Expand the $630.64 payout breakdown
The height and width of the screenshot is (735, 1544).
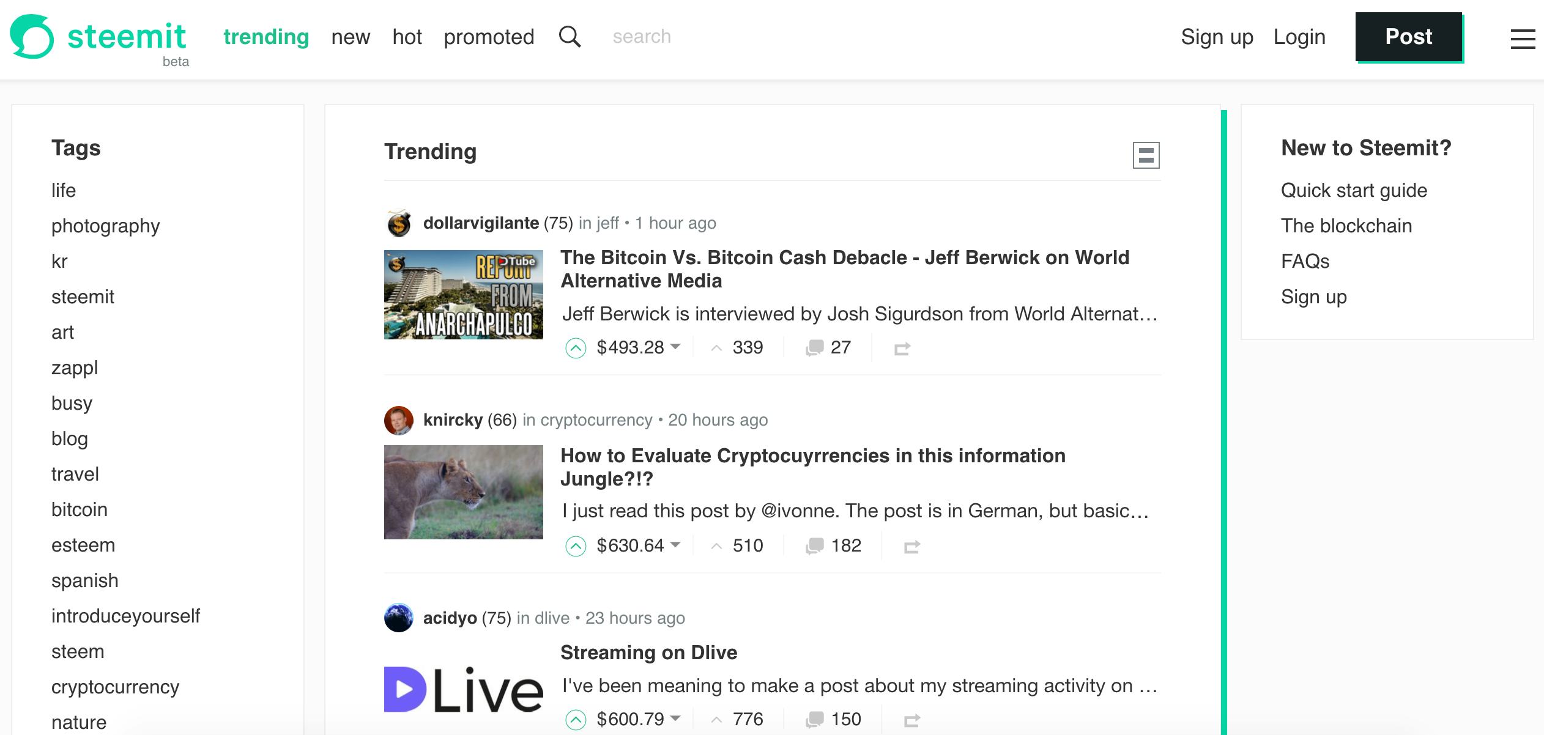(x=675, y=545)
